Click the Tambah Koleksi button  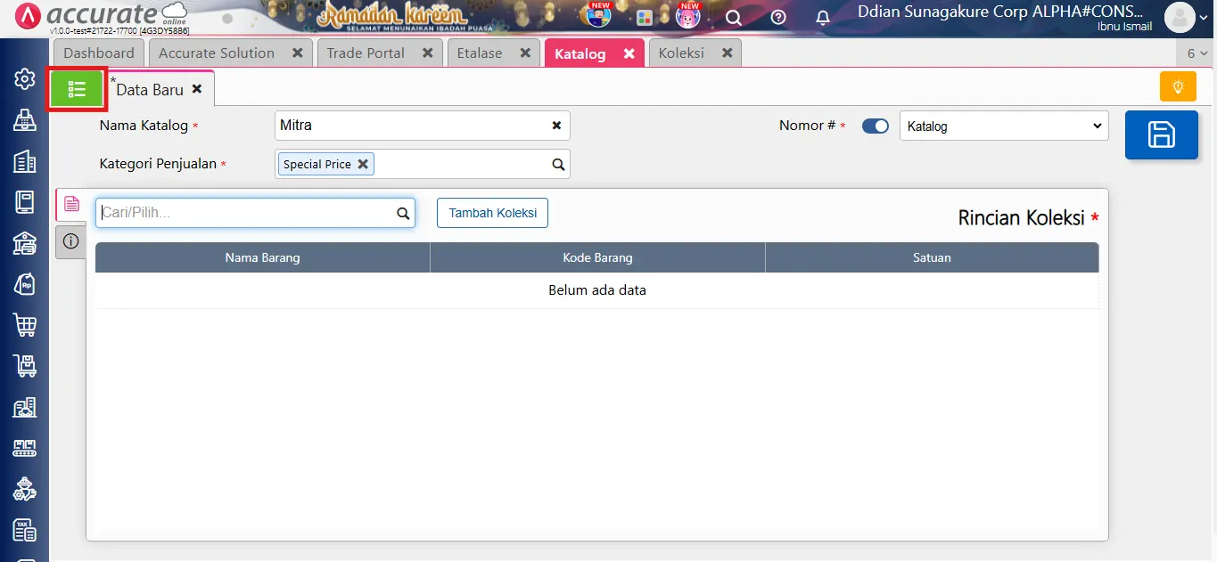(x=491, y=213)
